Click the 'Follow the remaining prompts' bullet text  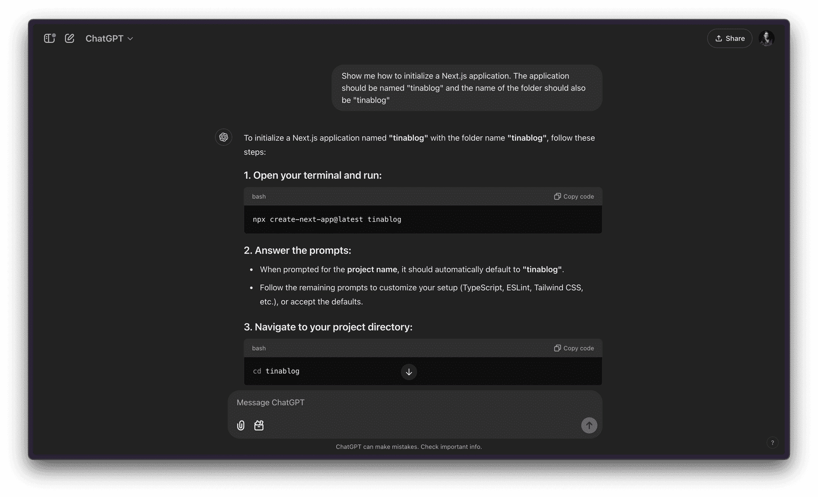pyautogui.click(x=421, y=295)
